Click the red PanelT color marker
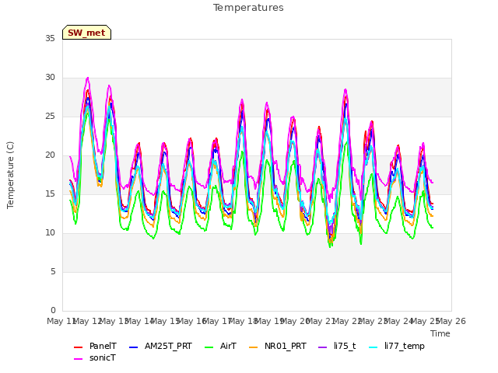498x373 pixels. point(78,347)
